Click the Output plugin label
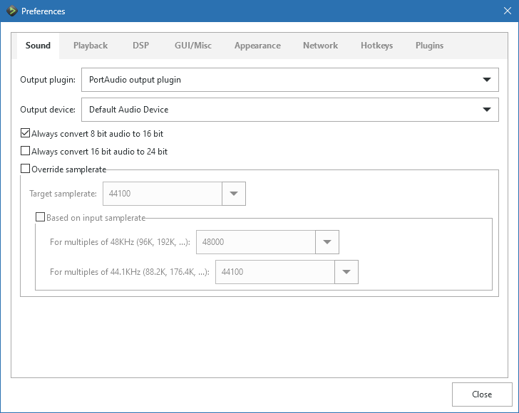The image size is (519, 413). coord(48,80)
